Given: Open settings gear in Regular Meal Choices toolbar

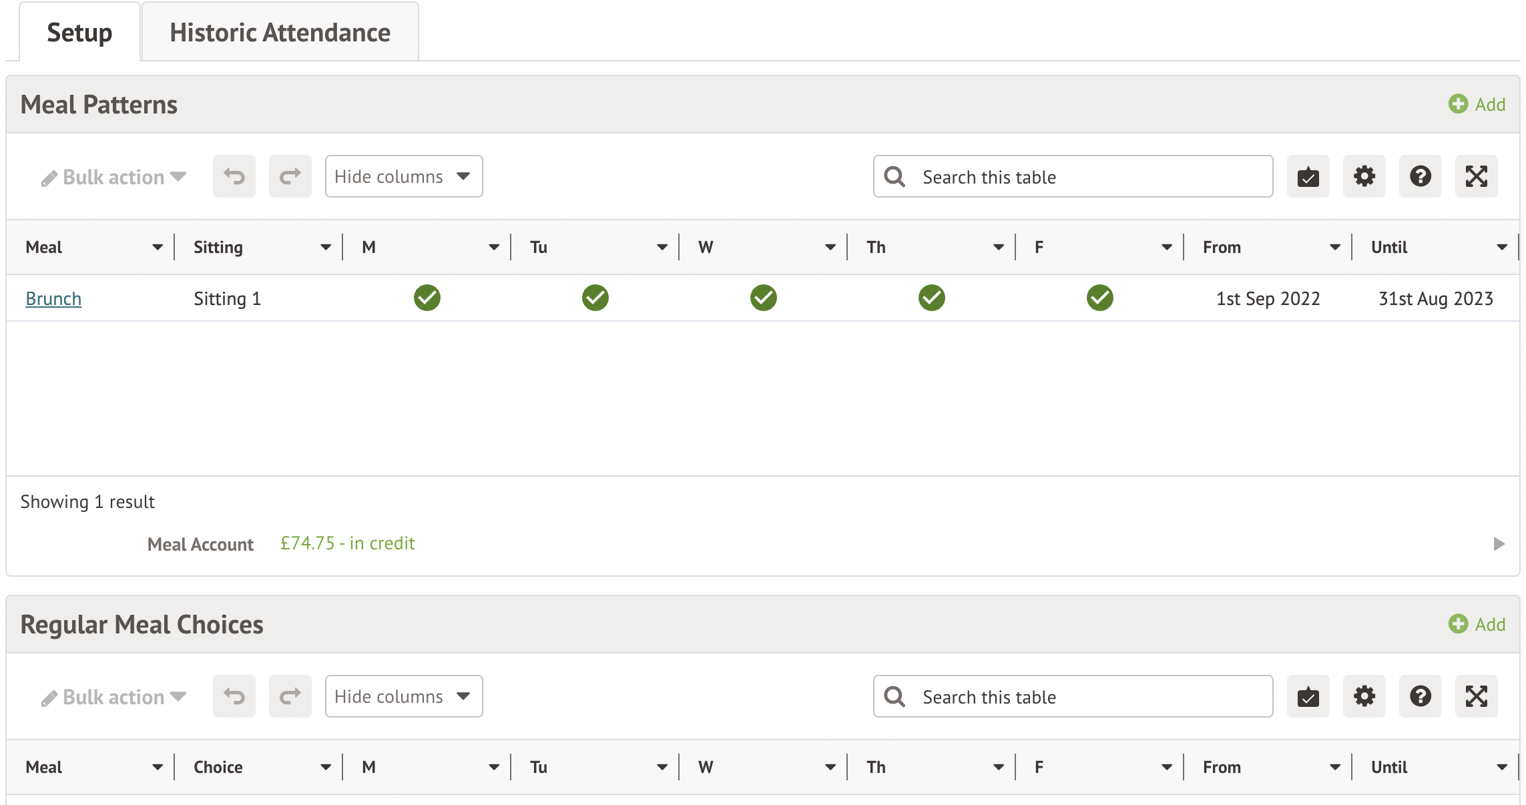Looking at the screenshot, I should 1364,697.
